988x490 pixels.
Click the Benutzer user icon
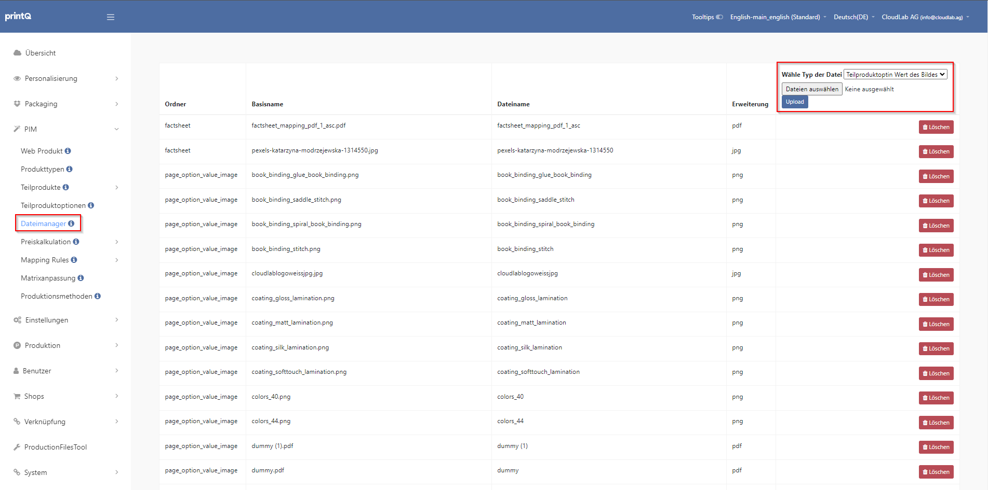point(16,371)
